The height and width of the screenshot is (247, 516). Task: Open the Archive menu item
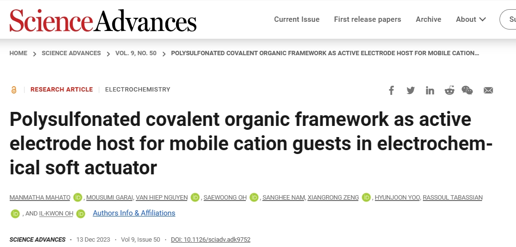tap(429, 19)
